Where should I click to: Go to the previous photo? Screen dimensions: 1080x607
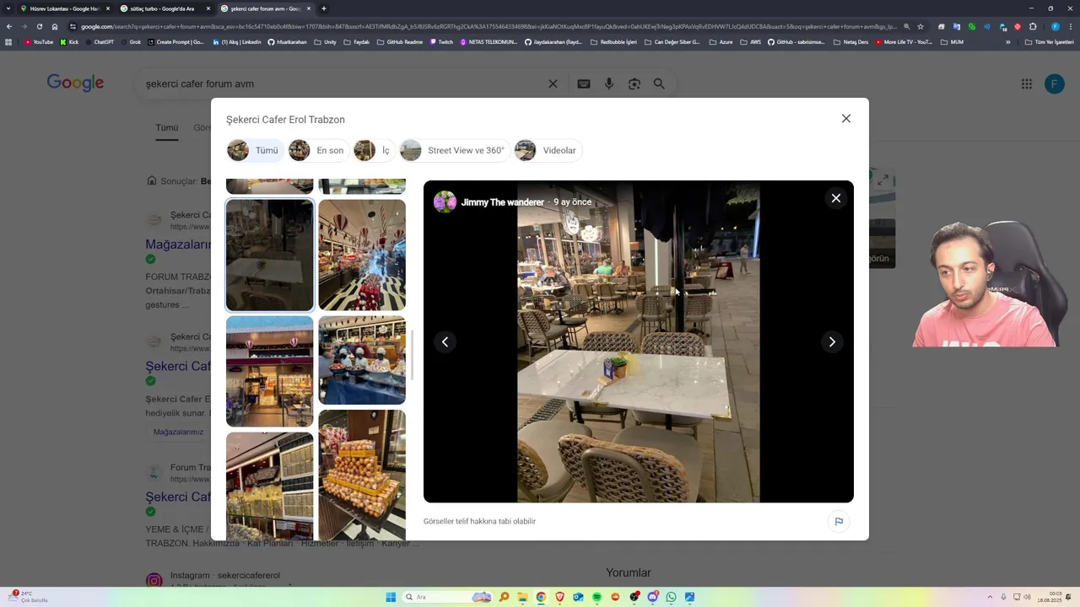tap(445, 341)
